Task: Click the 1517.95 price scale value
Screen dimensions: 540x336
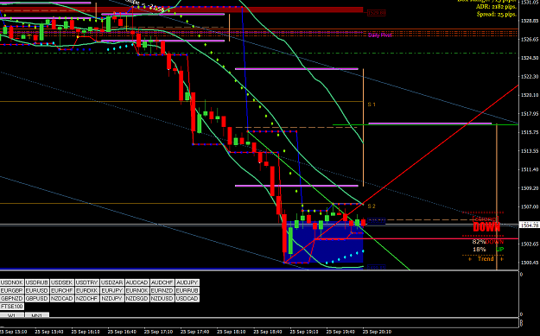Action: coord(530,114)
